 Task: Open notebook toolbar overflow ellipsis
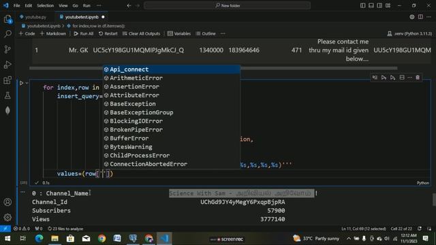pyautogui.click(x=223, y=33)
